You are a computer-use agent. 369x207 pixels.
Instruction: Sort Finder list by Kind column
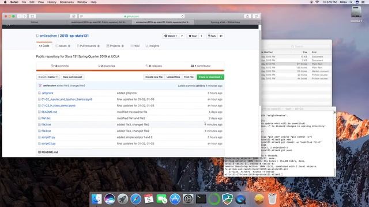[314, 52]
